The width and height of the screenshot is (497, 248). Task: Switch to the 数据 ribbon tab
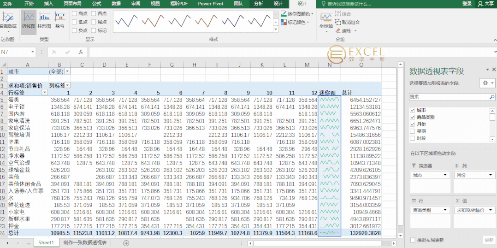(x=116, y=4)
